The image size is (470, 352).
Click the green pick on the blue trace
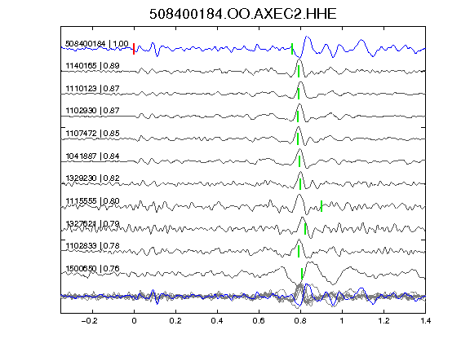[292, 49]
